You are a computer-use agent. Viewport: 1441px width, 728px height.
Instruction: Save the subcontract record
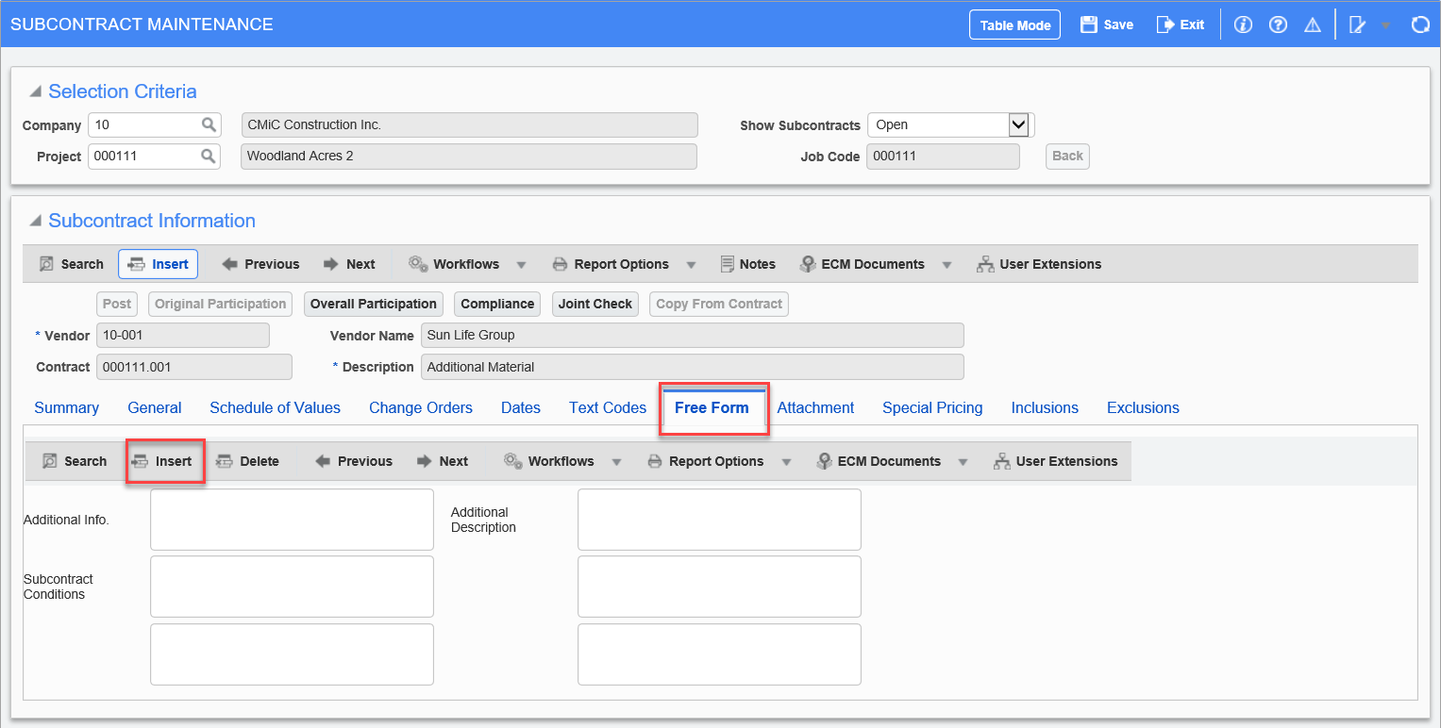tap(1107, 25)
